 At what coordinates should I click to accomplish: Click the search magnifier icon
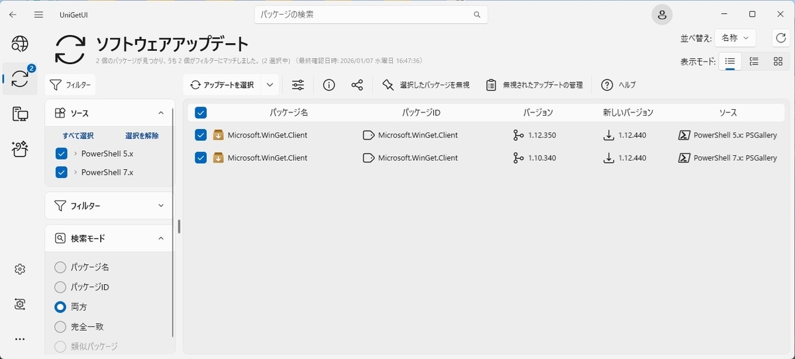pos(477,15)
